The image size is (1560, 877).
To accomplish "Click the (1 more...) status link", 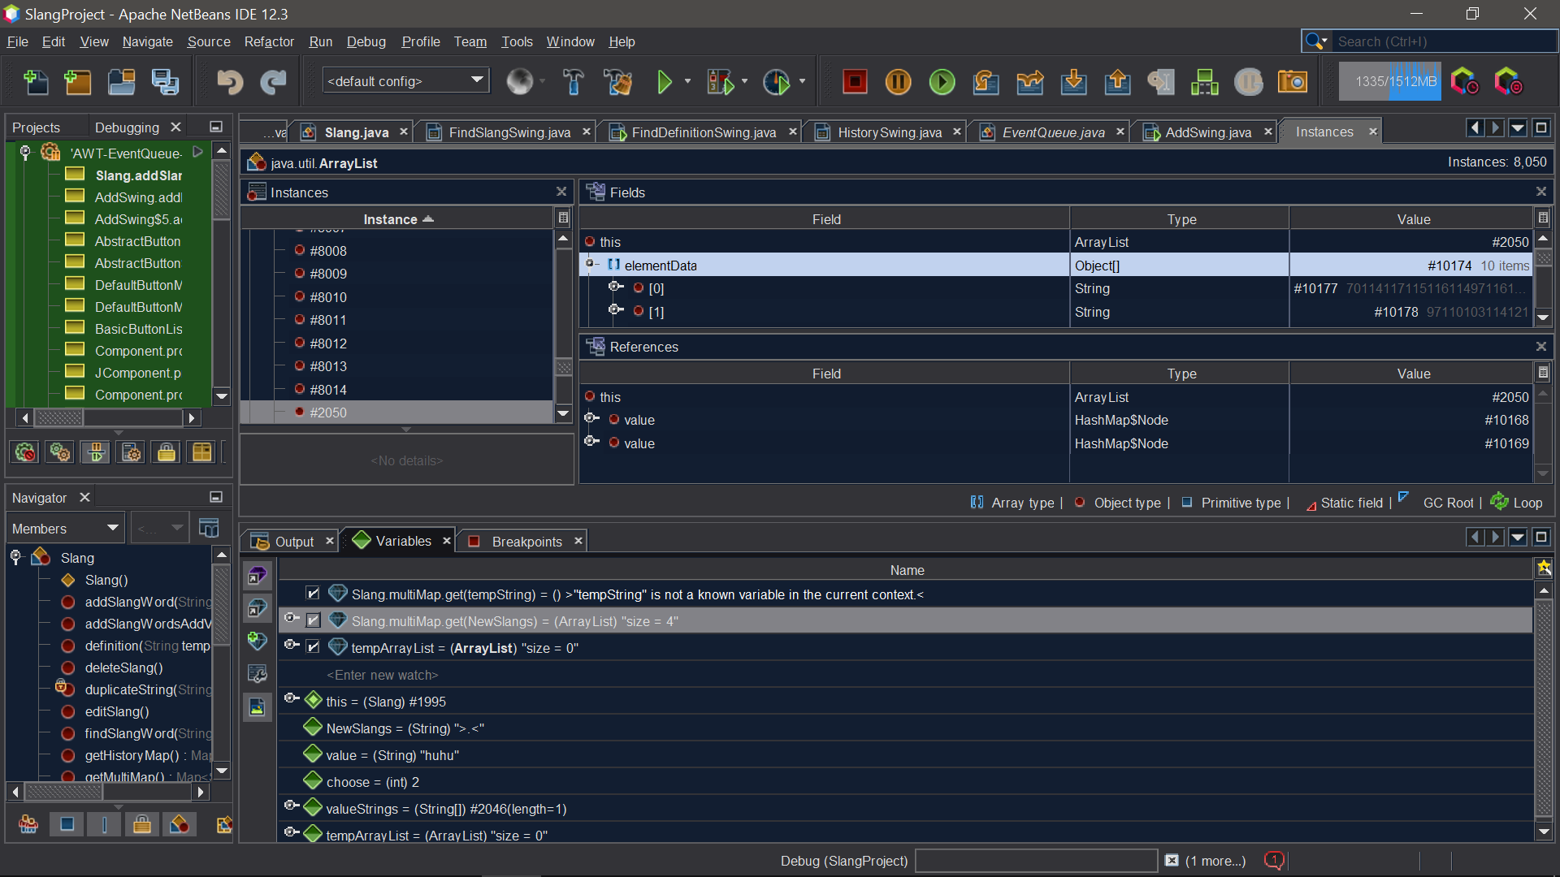I will coord(1215,861).
